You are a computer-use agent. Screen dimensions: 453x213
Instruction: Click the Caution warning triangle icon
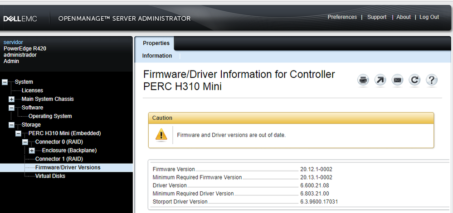[x=161, y=135]
